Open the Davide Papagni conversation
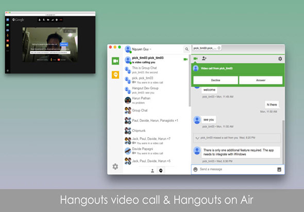 pyautogui.click(x=156, y=151)
